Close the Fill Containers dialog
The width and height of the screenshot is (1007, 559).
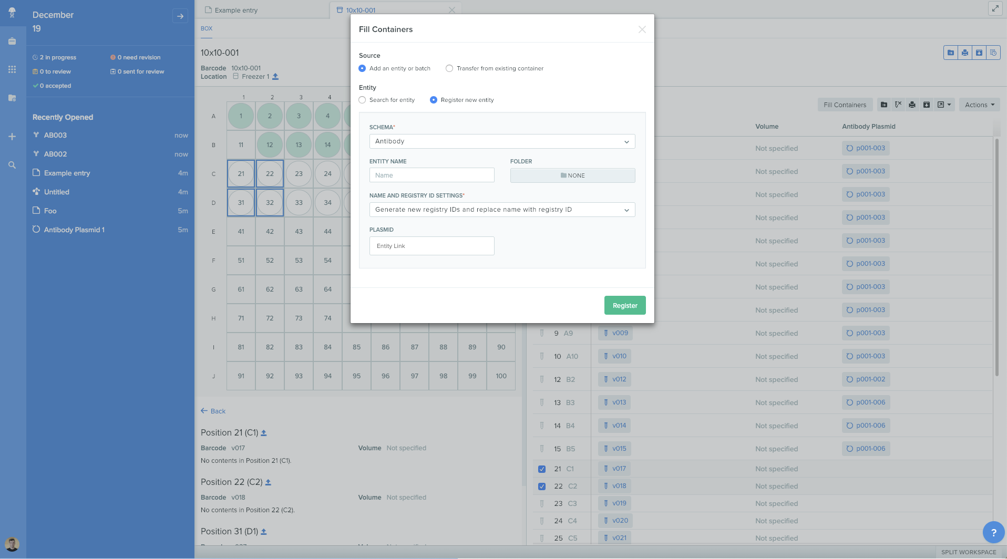(642, 29)
